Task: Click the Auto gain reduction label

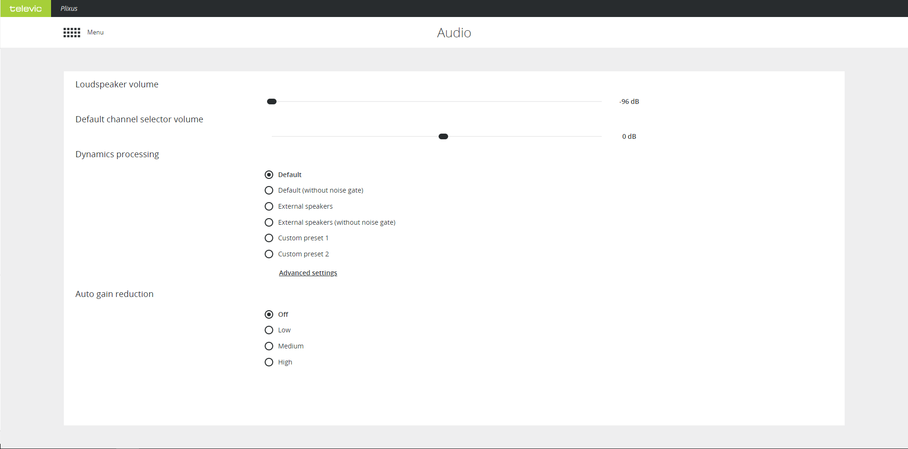Action: click(114, 294)
